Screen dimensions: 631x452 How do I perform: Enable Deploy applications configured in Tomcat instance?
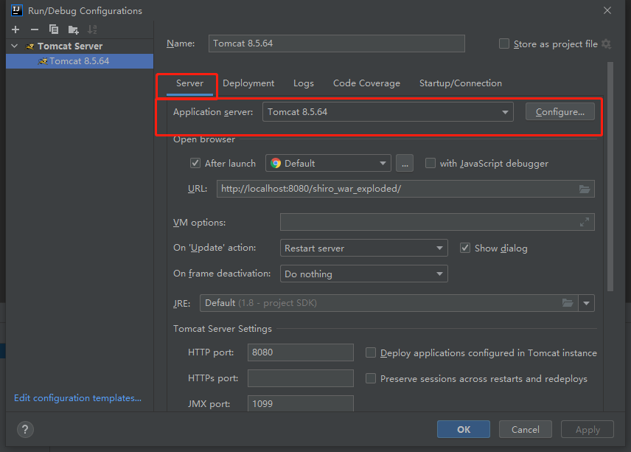pyautogui.click(x=371, y=352)
